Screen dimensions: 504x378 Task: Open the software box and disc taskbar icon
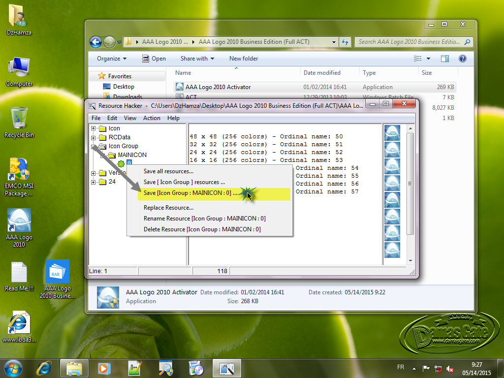click(196, 368)
